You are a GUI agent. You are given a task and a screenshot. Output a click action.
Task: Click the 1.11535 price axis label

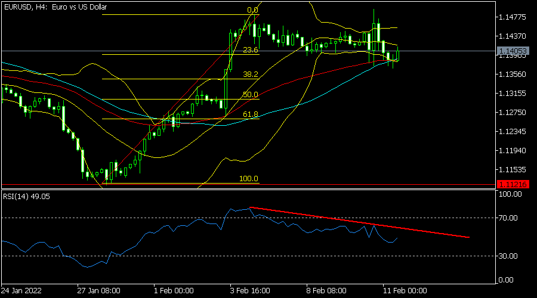513,169
